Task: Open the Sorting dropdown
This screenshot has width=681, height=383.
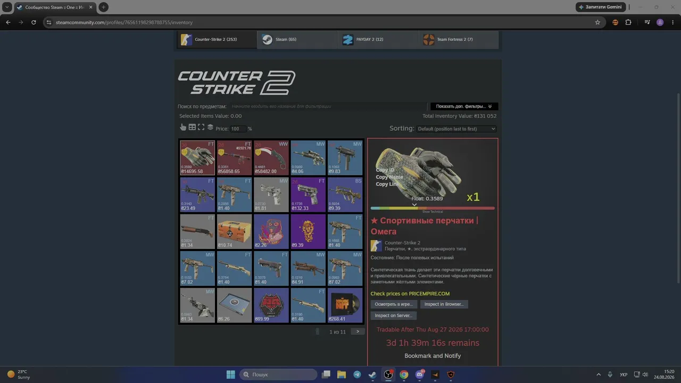Action: (456, 129)
